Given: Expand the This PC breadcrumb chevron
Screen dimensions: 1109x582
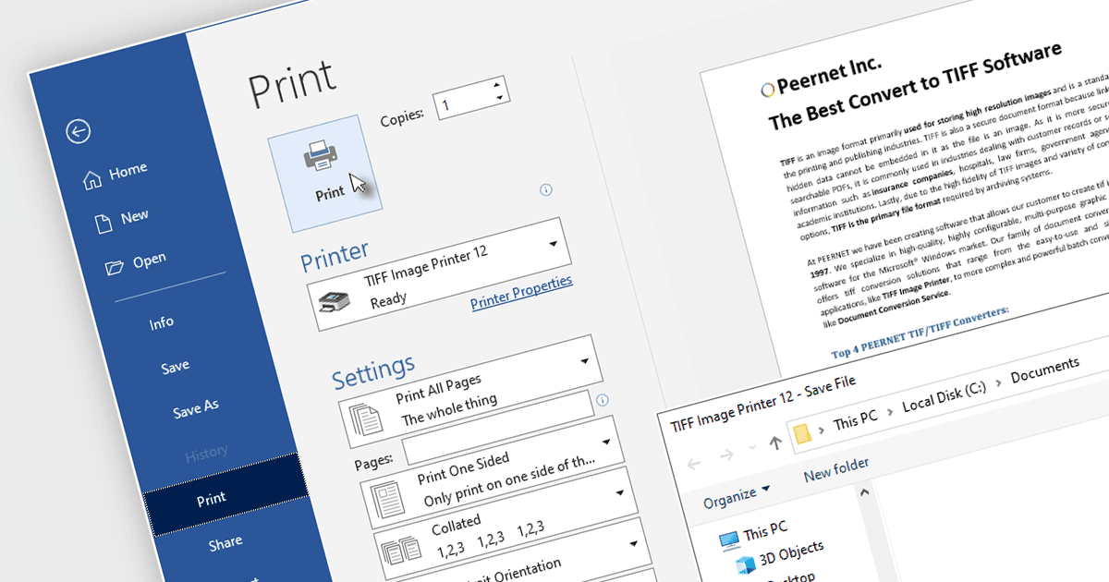Looking at the screenshot, I should coord(889,410).
